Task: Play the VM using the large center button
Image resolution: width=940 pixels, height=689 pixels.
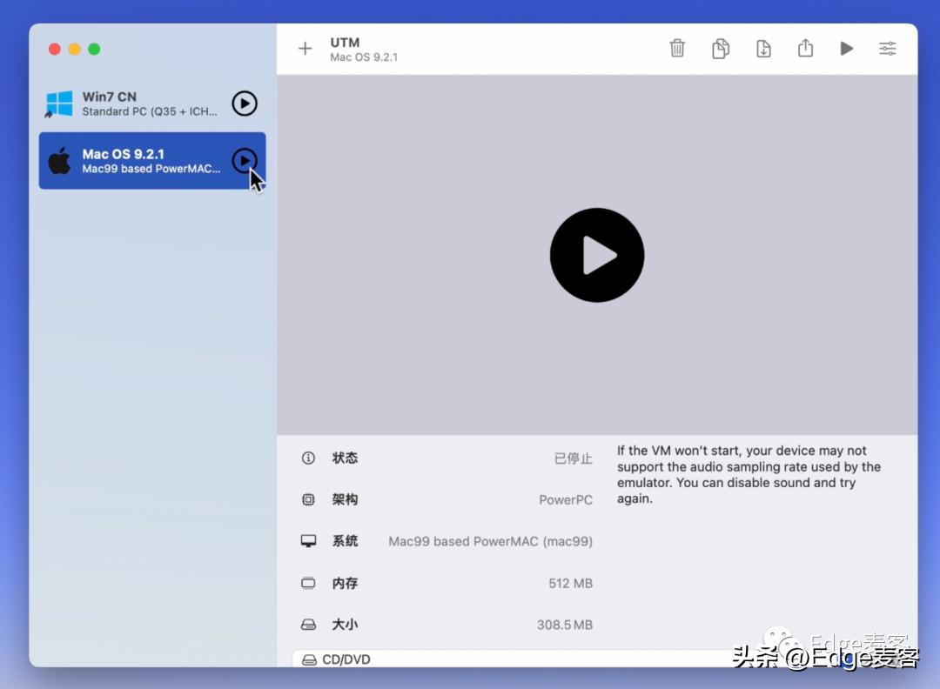Action: point(597,254)
